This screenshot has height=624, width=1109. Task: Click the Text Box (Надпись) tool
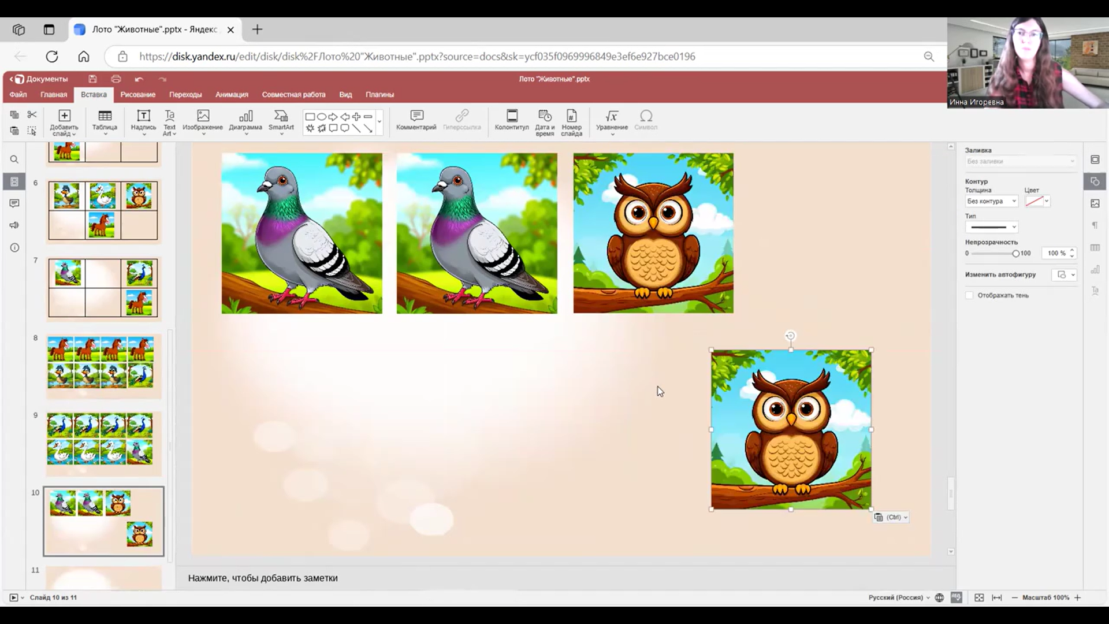143,116
